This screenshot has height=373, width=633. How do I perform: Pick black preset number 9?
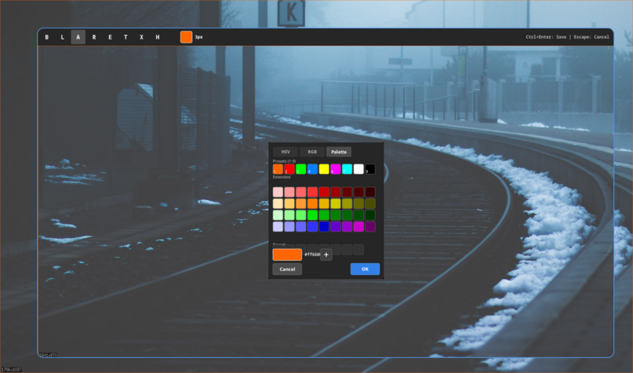tap(370, 169)
